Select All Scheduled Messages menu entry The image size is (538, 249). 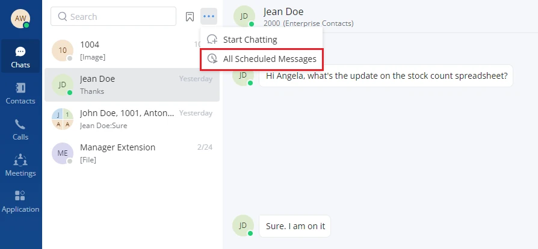tap(262, 59)
